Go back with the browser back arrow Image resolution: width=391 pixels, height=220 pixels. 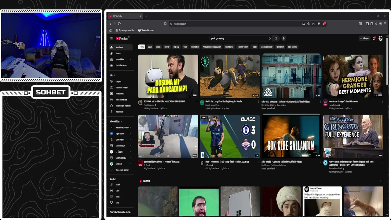(x=111, y=24)
